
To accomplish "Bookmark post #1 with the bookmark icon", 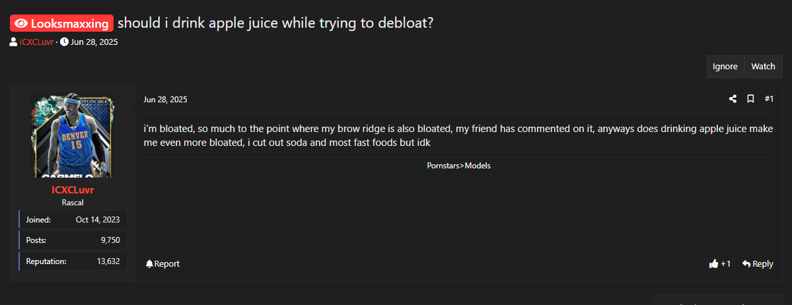I will (750, 99).
